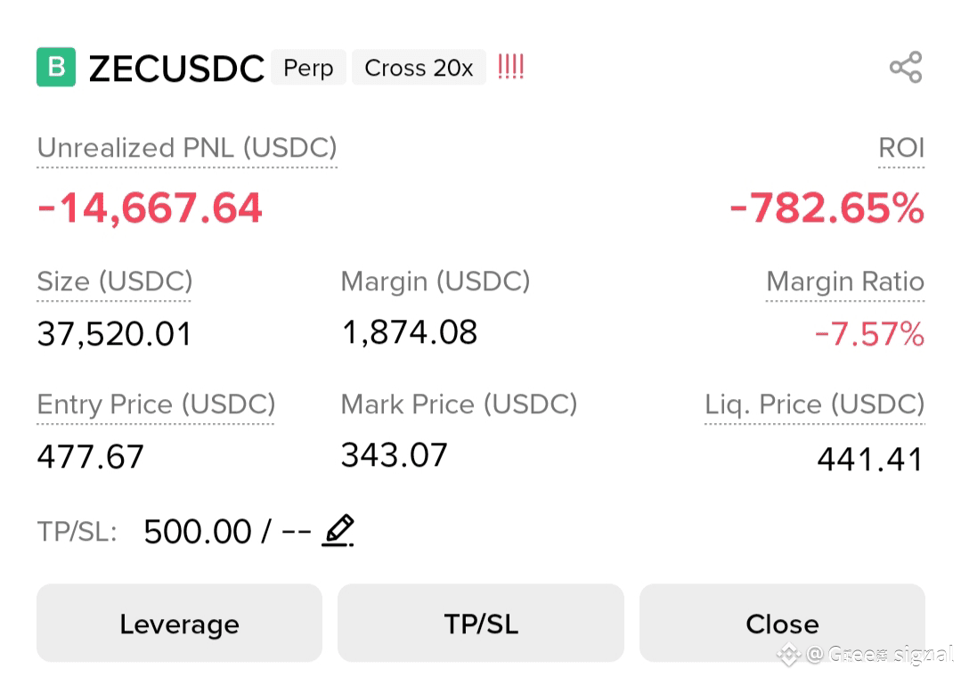Tap the -782.65% ROI value
Image resolution: width=961 pixels, height=677 pixels.
point(827,208)
